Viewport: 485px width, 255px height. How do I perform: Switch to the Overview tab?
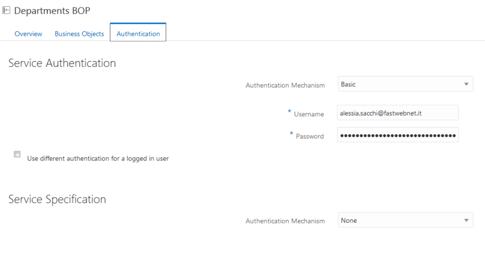tap(28, 34)
